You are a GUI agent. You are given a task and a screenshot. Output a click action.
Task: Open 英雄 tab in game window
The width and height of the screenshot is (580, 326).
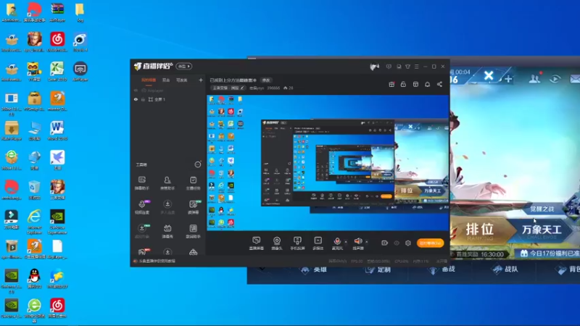click(315, 269)
